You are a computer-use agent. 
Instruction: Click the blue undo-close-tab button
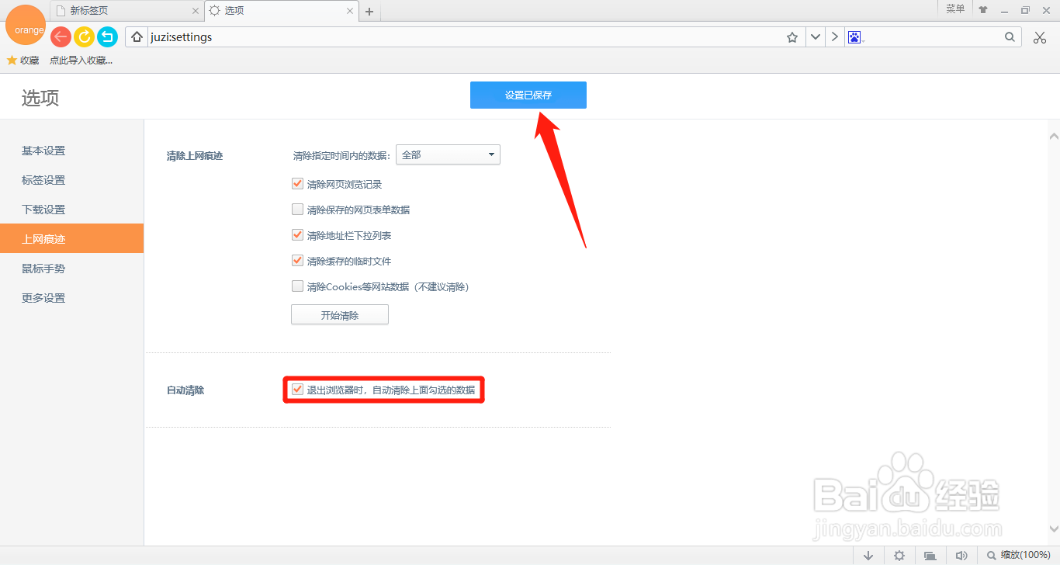coord(107,36)
